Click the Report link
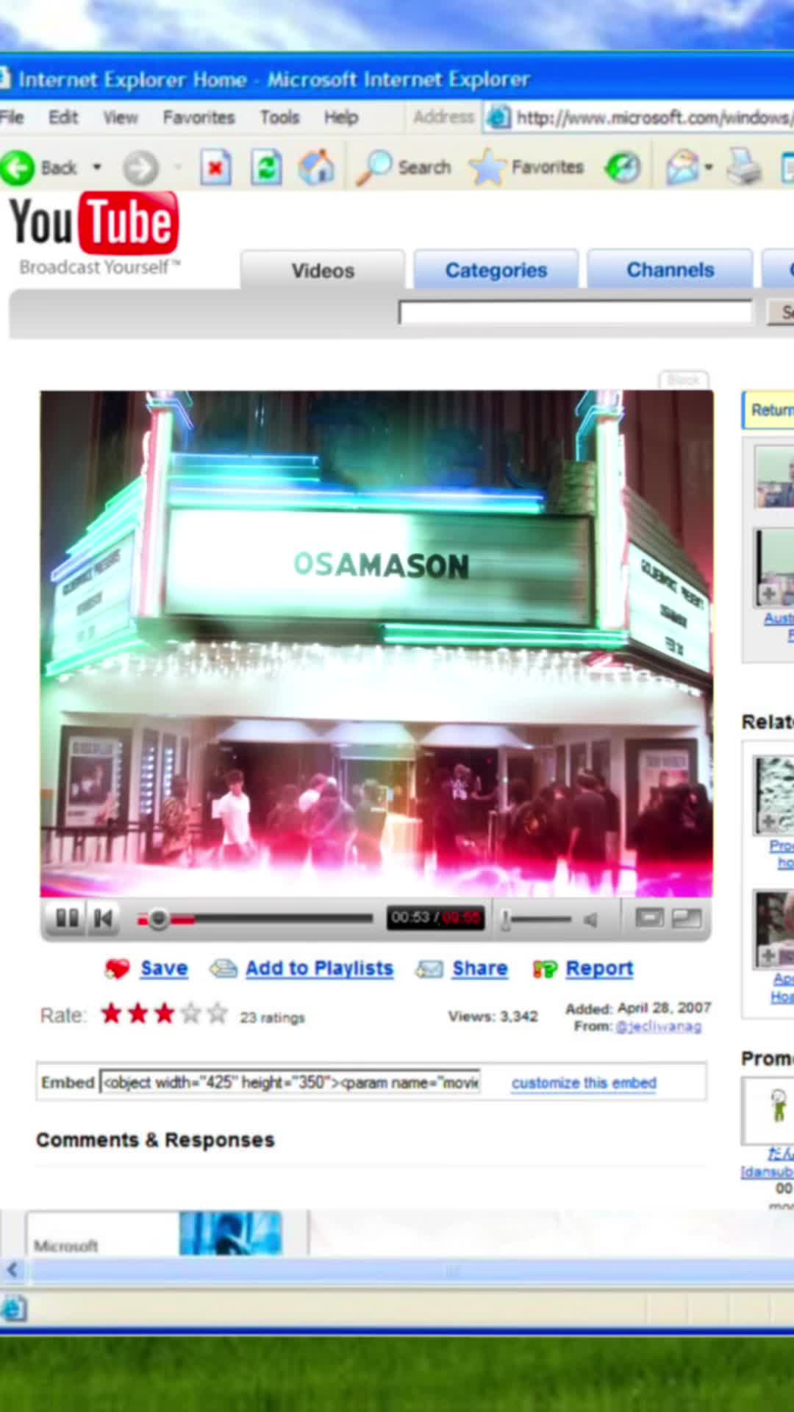The height and width of the screenshot is (1412, 794). tap(599, 969)
